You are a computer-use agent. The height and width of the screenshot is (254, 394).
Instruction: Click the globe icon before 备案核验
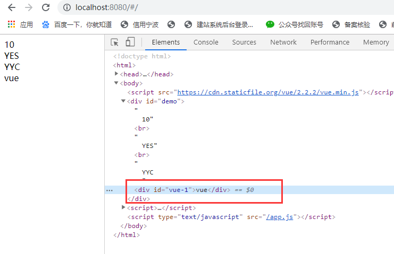336,24
